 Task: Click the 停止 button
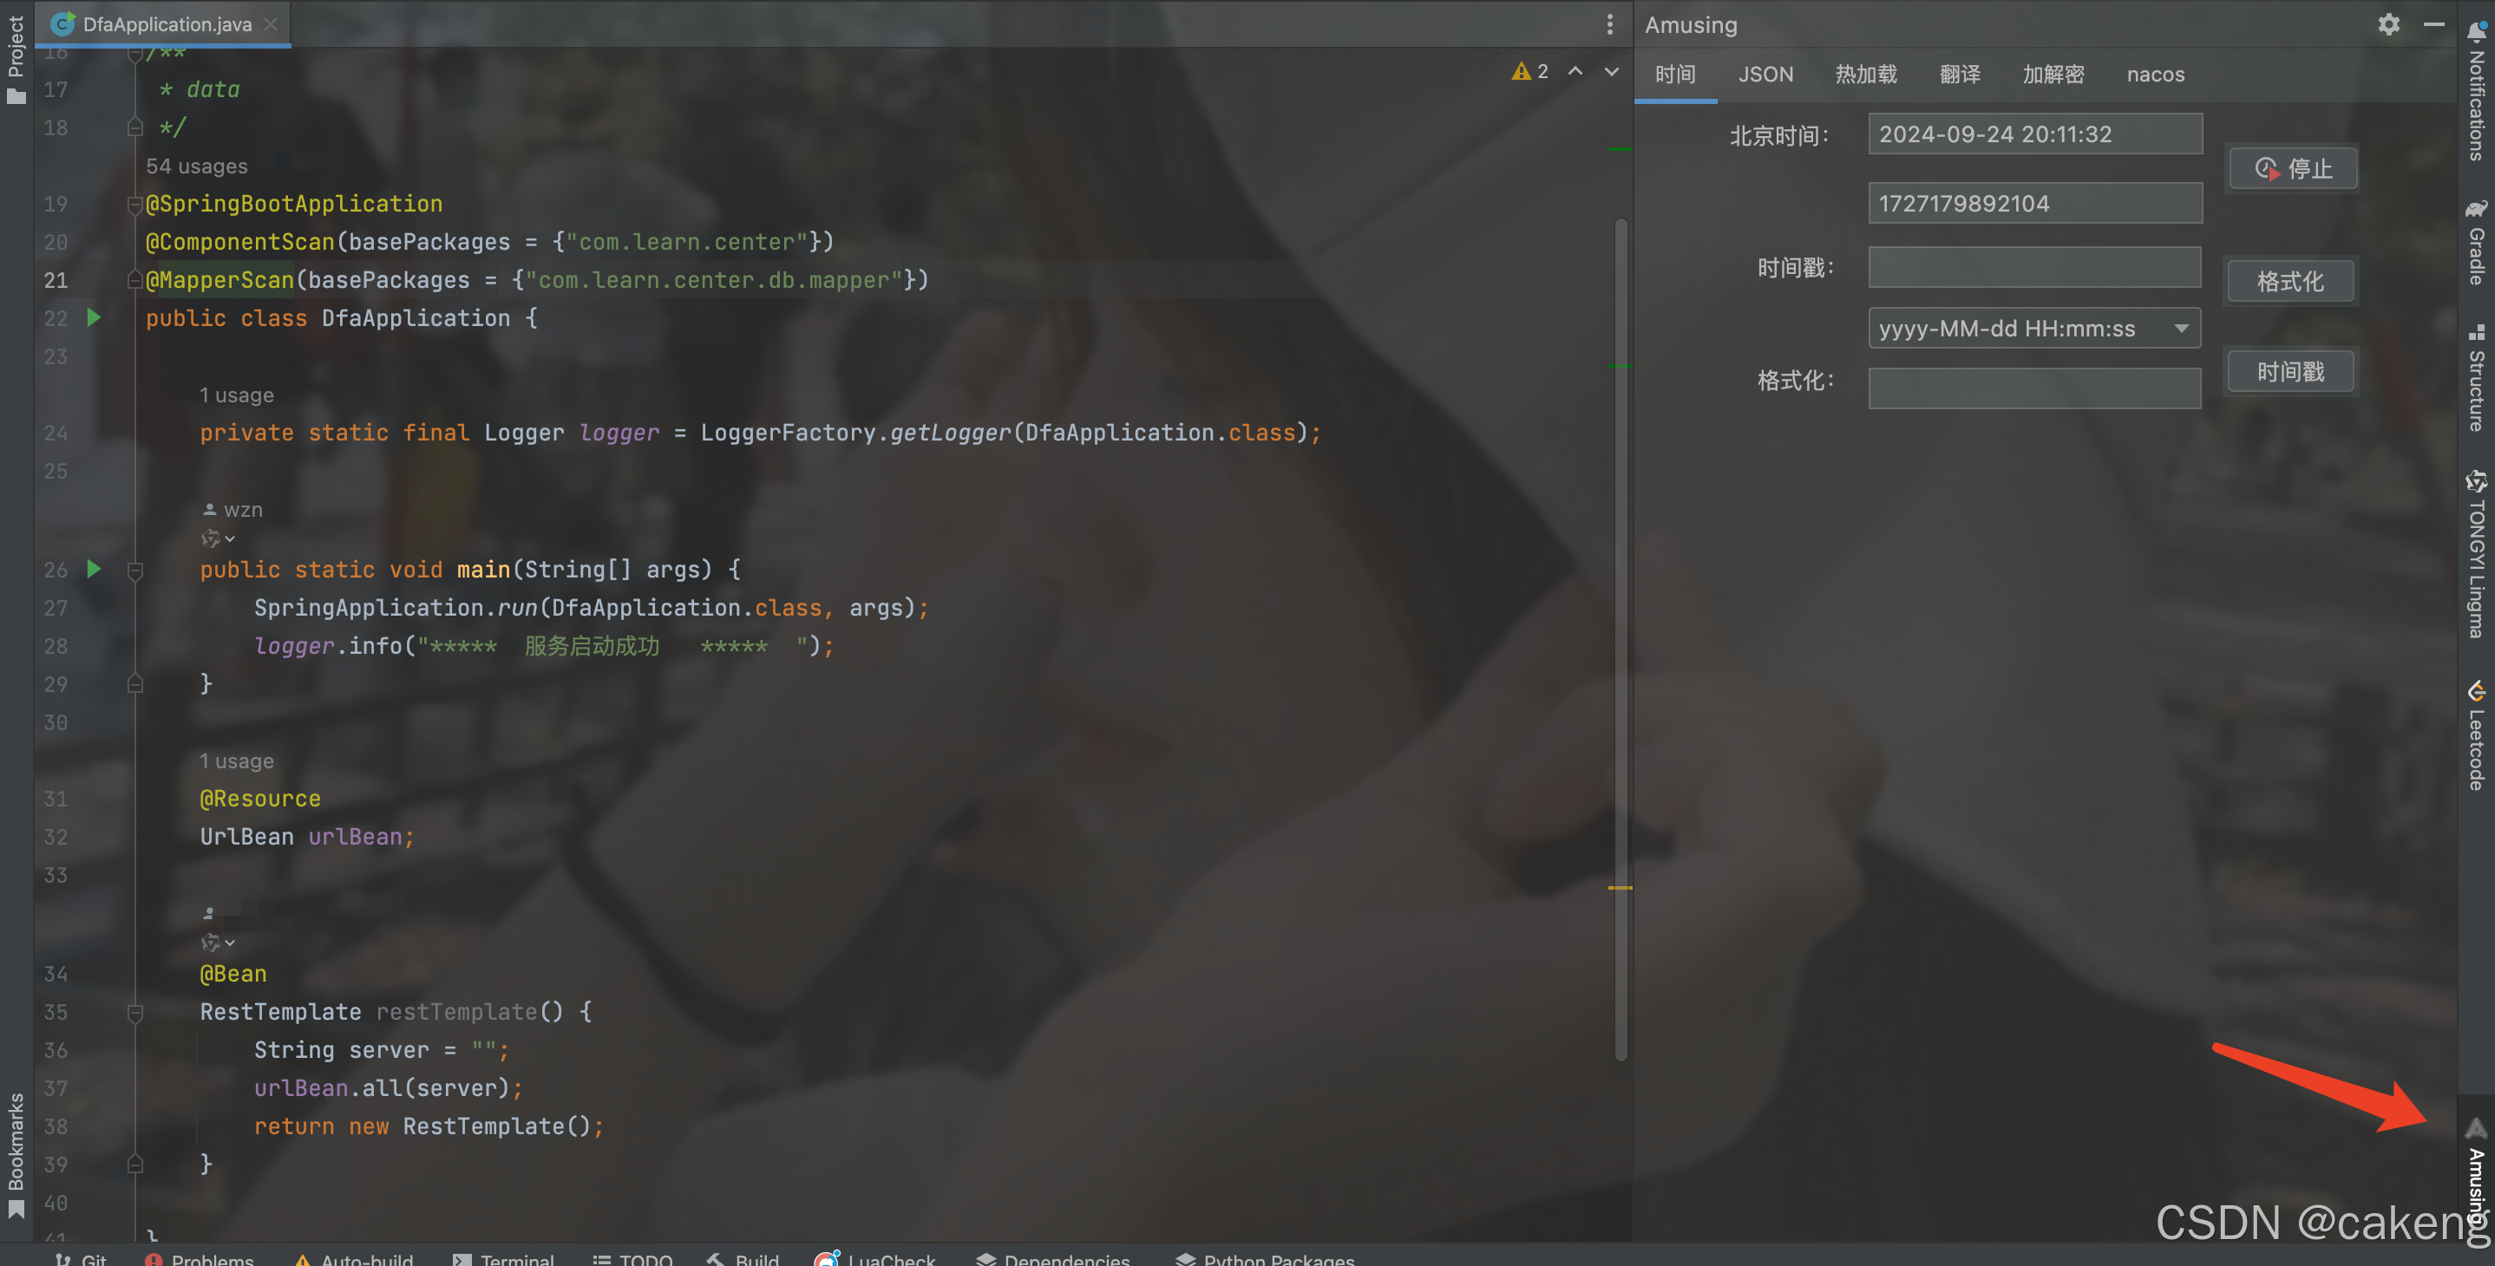click(x=2293, y=169)
